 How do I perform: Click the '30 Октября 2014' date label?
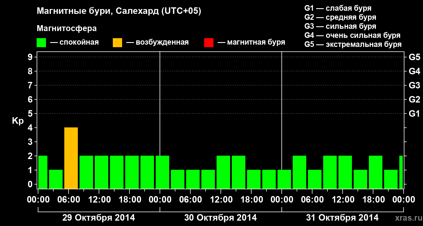click(x=221, y=218)
